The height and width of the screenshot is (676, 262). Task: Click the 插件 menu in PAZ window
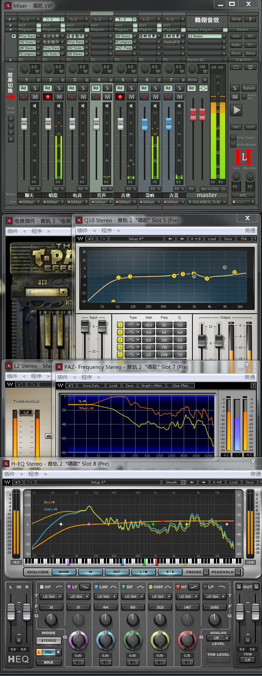(x=63, y=377)
